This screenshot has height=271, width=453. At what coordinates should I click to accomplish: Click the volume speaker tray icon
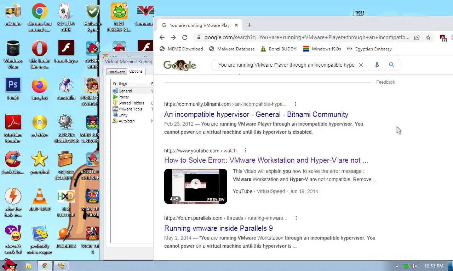(x=414, y=266)
